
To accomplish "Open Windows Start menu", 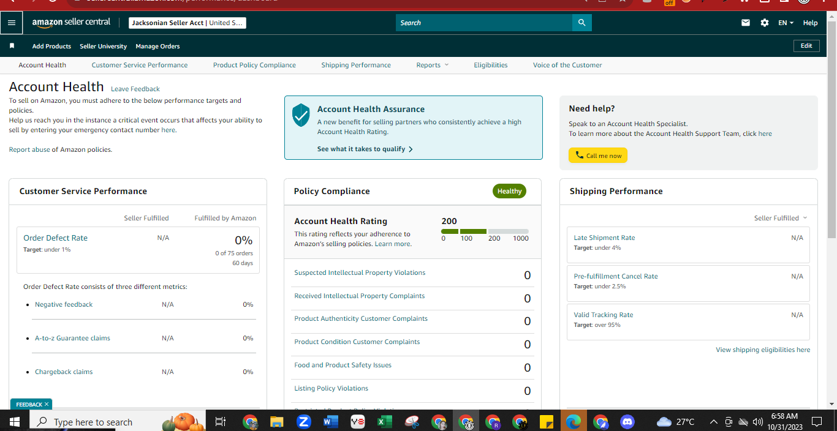I will click(14, 422).
